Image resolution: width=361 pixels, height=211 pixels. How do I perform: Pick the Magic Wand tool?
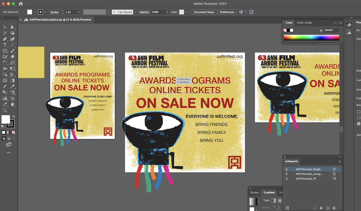click(5, 33)
